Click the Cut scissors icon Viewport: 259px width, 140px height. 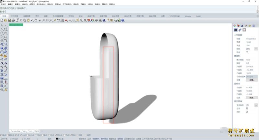[x=21, y=20]
